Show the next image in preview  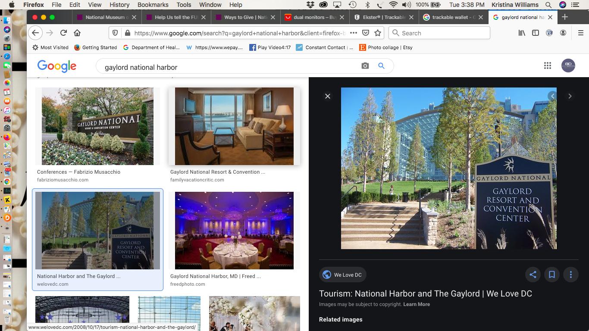coord(570,96)
